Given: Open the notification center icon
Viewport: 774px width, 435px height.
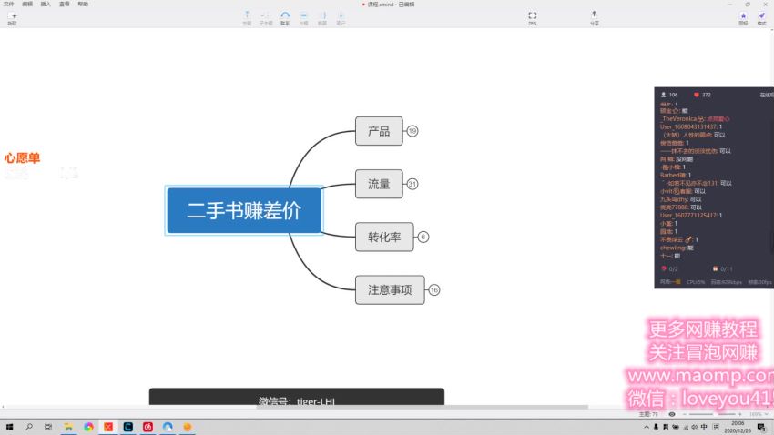Looking at the screenshot, I should pyautogui.click(x=761, y=427).
